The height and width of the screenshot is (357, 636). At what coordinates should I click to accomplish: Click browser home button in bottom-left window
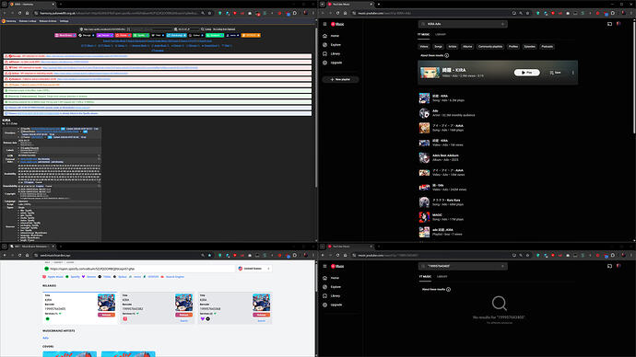coord(27,256)
